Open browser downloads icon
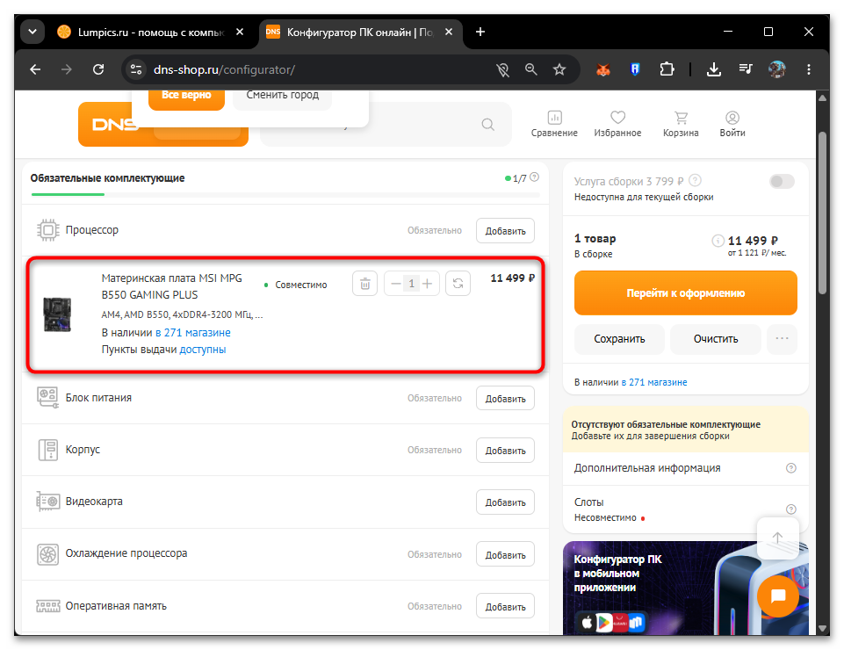 tap(714, 69)
